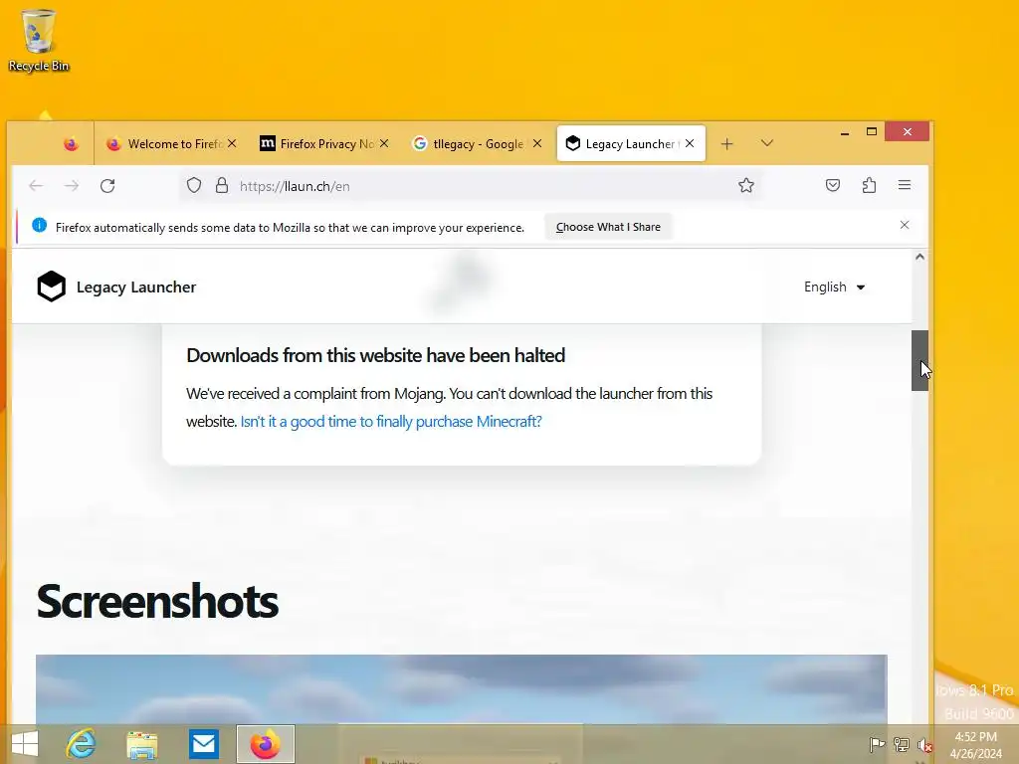Click the Screenshots section heading
Viewport: 1019px width, 764px height.
[x=157, y=602]
